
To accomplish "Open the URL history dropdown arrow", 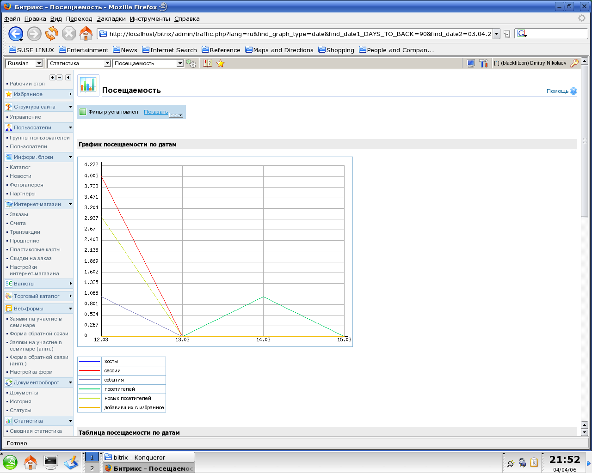I will (x=497, y=34).
